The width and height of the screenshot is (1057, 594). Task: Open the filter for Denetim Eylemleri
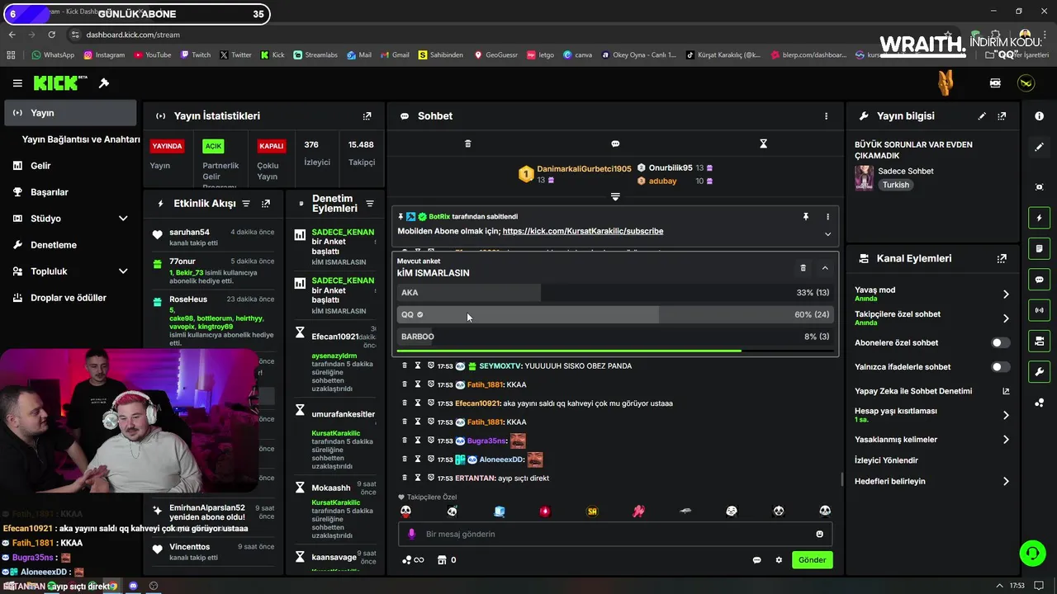(x=370, y=204)
